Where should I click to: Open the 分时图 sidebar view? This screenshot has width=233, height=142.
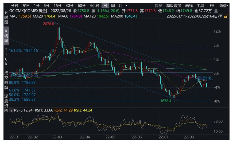point(6,17)
